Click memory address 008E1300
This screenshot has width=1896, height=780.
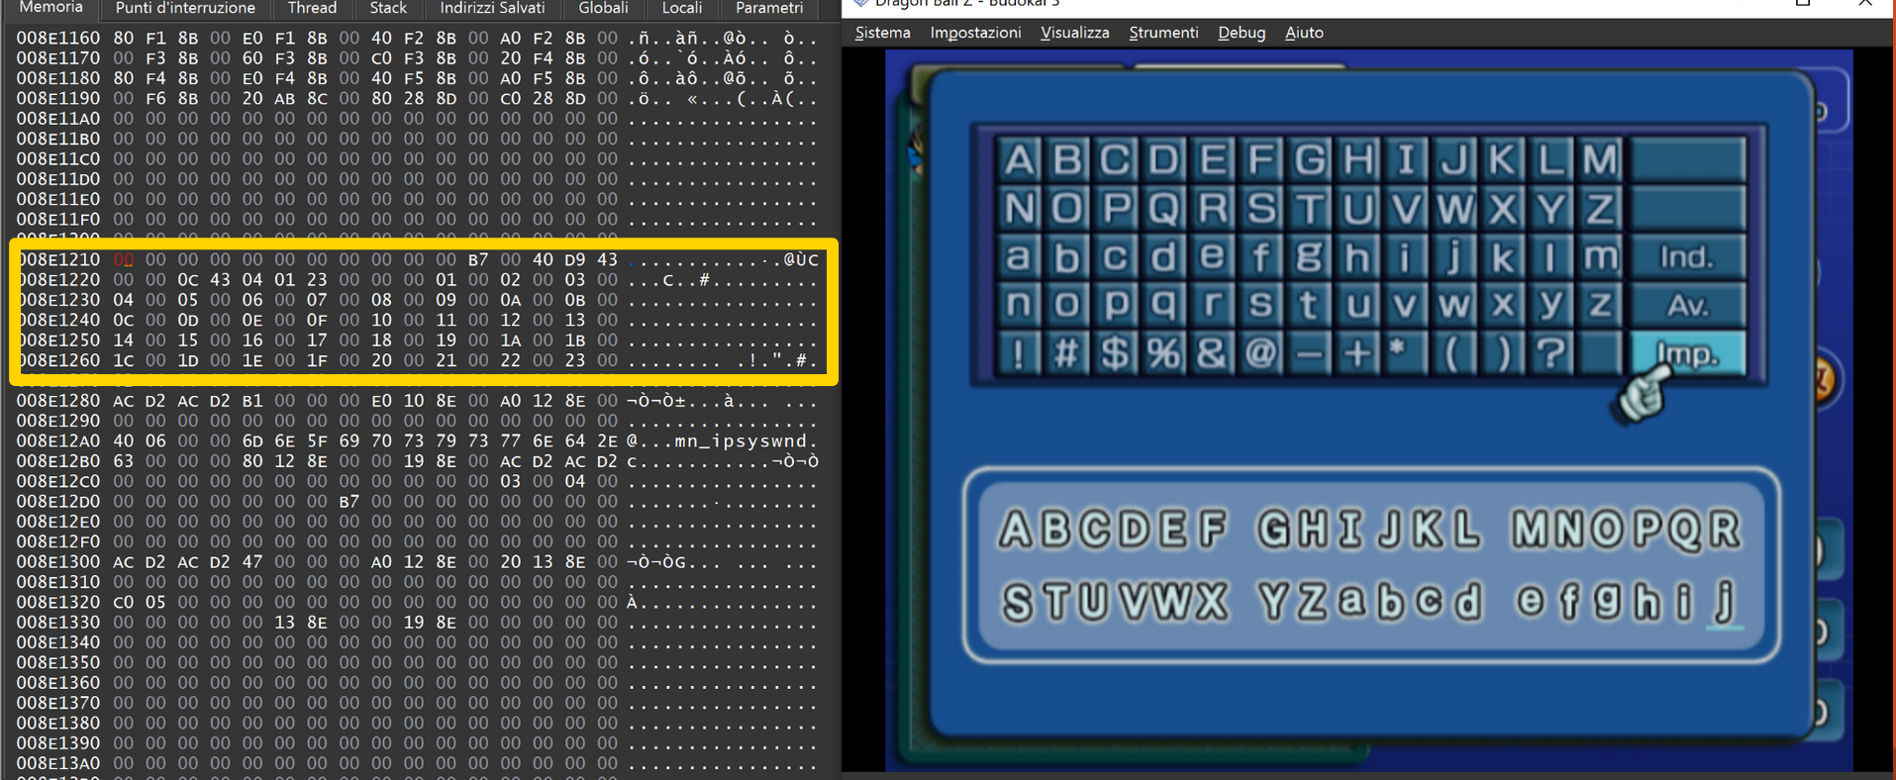(57, 562)
